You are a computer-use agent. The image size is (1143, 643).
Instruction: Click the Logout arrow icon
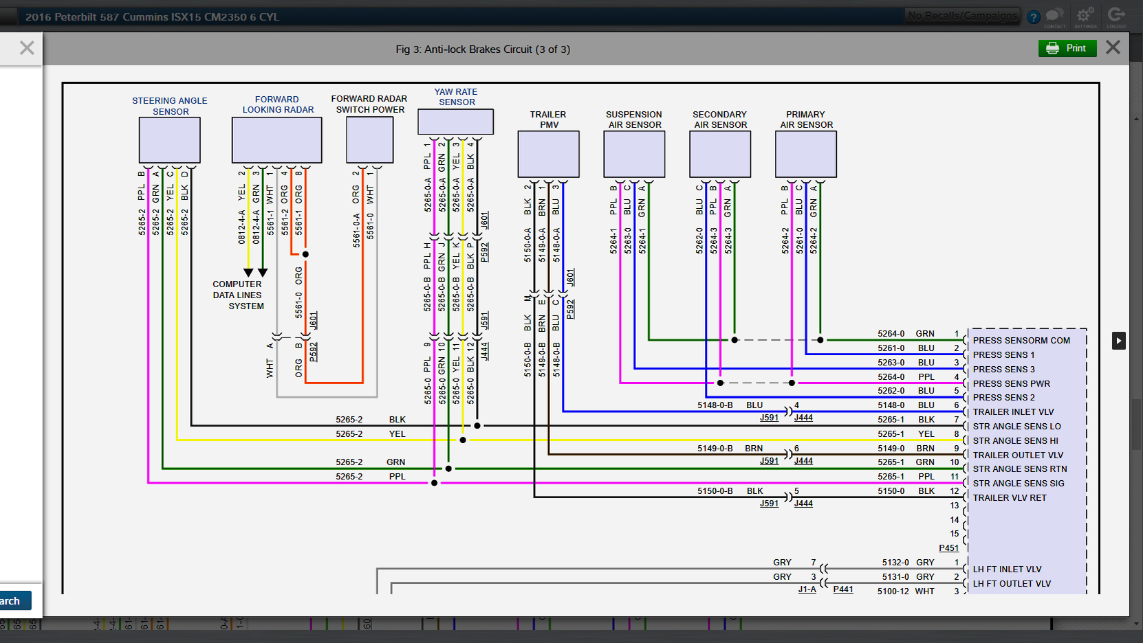1115,15
